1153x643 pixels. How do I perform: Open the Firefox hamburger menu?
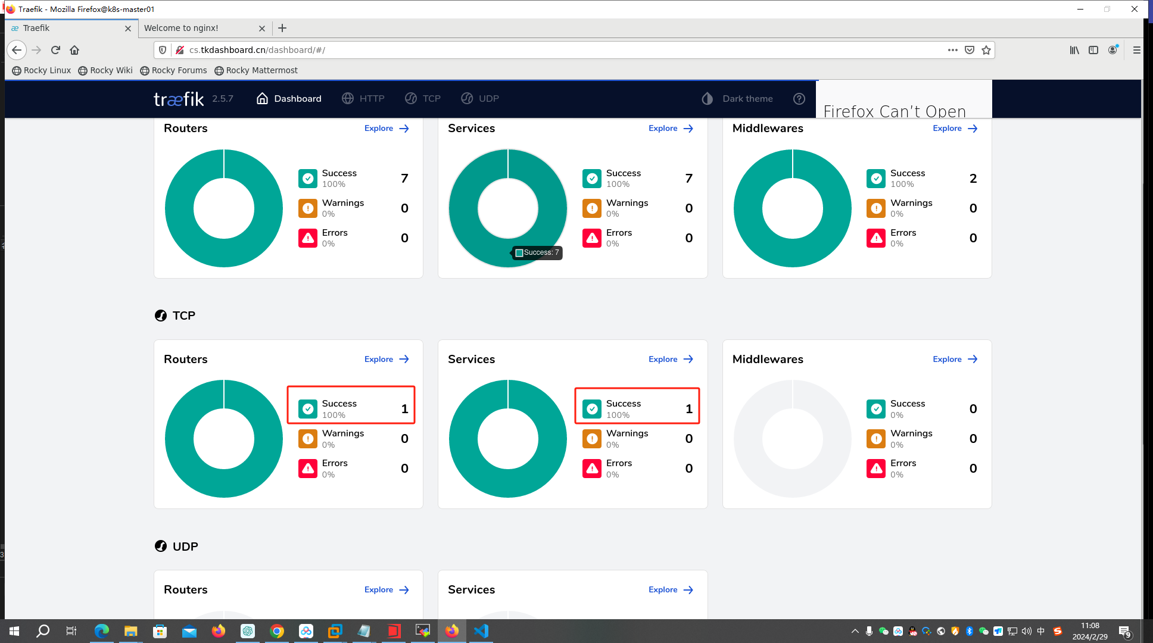click(x=1136, y=50)
